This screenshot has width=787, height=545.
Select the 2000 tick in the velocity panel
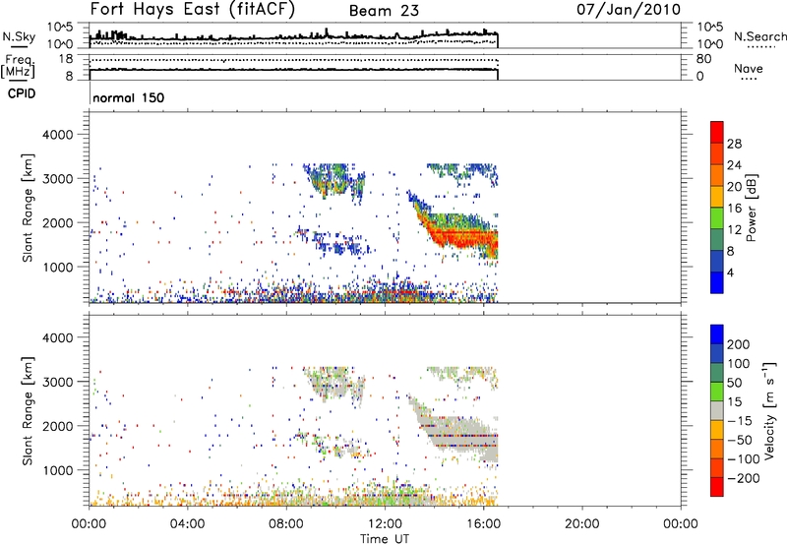click(58, 426)
